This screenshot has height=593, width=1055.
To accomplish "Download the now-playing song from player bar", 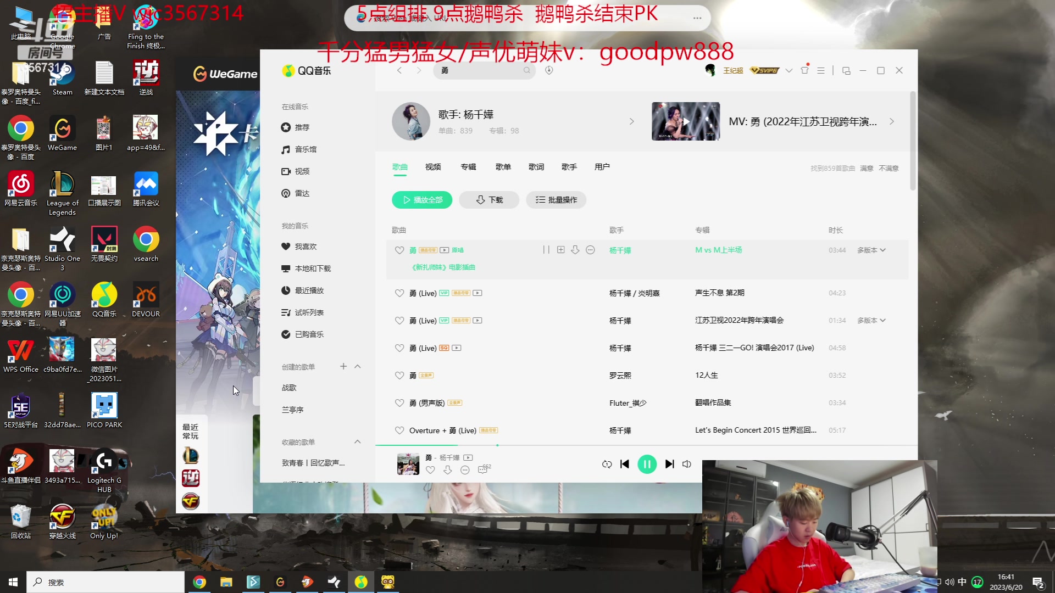I will (x=447, y=469).
